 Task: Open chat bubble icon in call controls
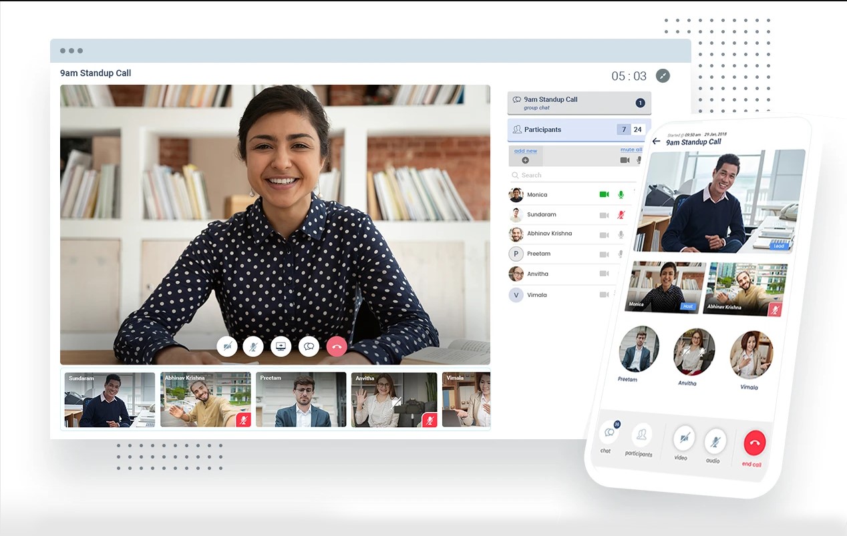(309, 346)
